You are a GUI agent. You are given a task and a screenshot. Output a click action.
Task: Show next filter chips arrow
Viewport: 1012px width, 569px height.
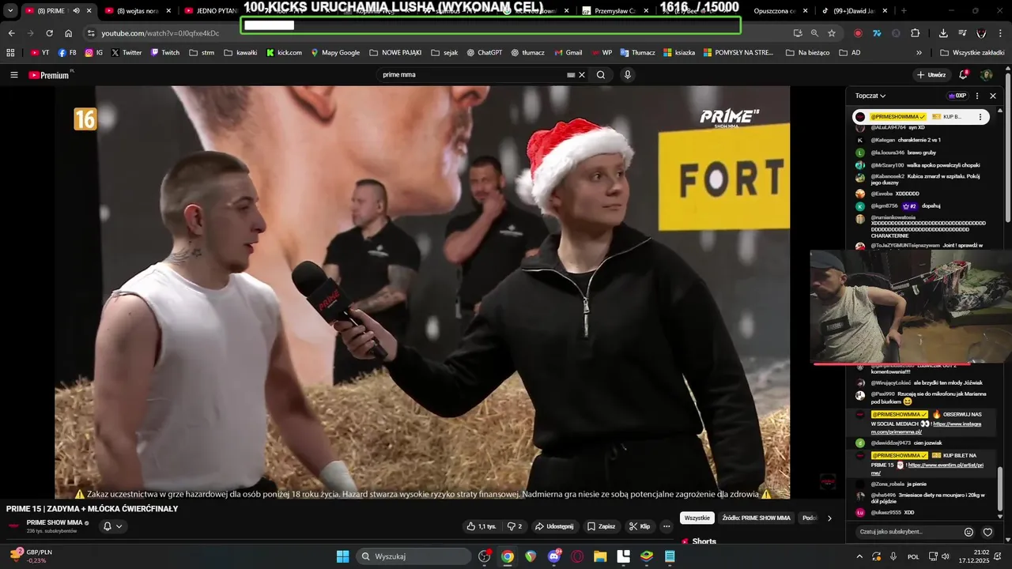click(x=829, y=518)
